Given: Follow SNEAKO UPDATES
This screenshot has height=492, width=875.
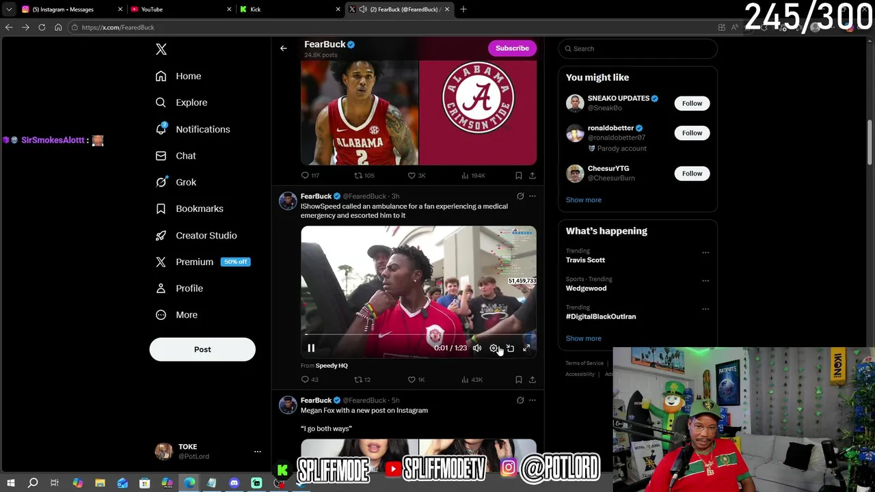Looking at the screenshot, I should 692,103.
